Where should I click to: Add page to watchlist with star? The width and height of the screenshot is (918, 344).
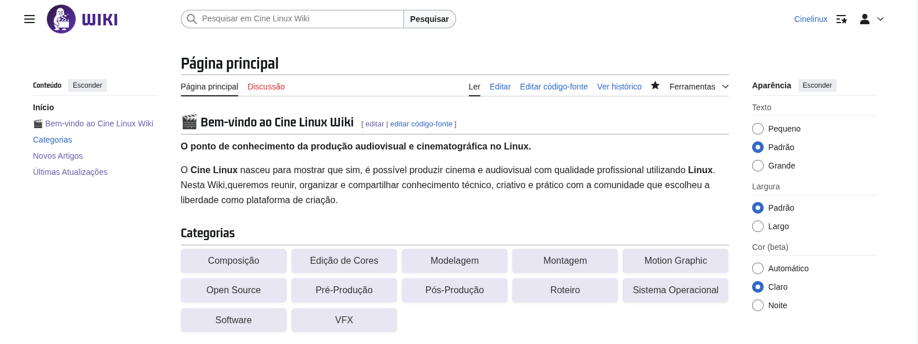(x=655, y=85)
